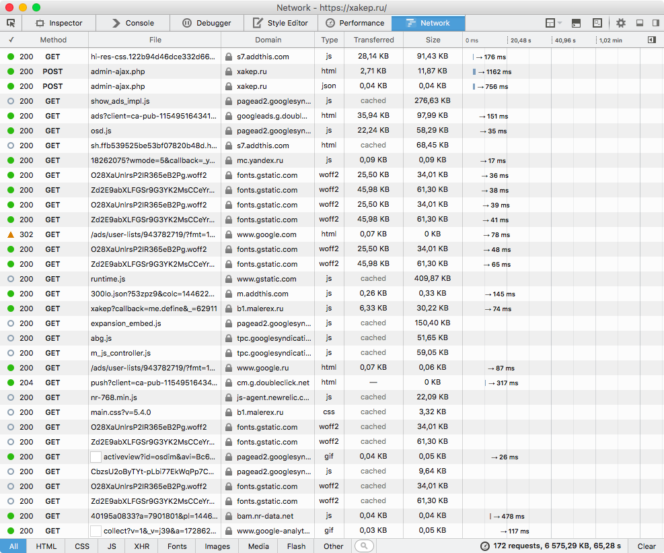Click the lock icon for s7.addthis.com hi-res-css row

229,57
